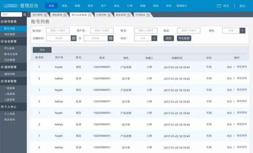Switch to the 商品管理 tab
This screenshot has height=153, width=253.
tap(121, 15)
